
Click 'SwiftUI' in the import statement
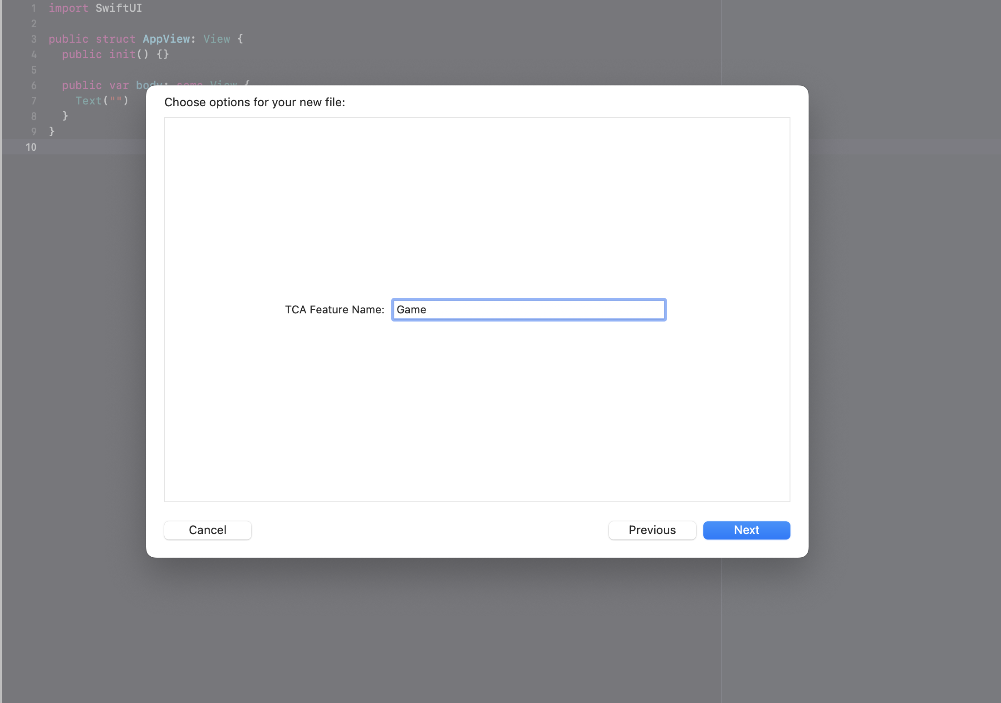(118, 8)
